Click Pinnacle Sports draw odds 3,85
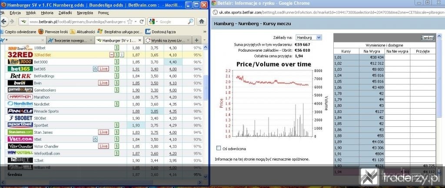 point(154,111)
